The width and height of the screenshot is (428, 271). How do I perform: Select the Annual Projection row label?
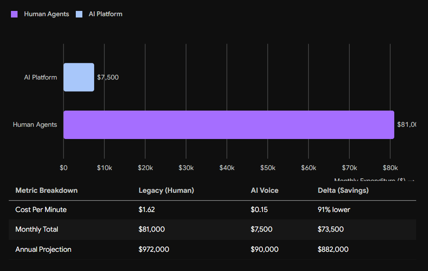click(x=43, y=250)
